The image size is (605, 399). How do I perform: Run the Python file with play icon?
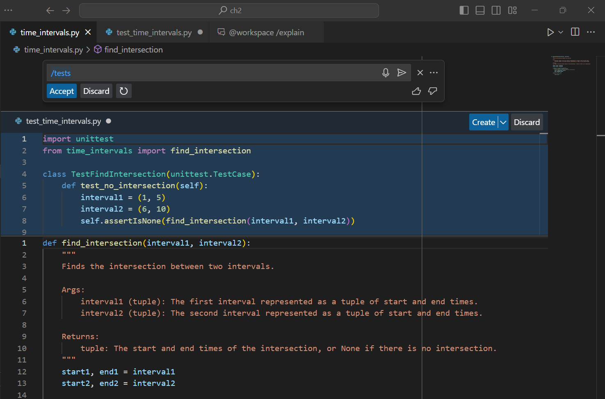550,32
